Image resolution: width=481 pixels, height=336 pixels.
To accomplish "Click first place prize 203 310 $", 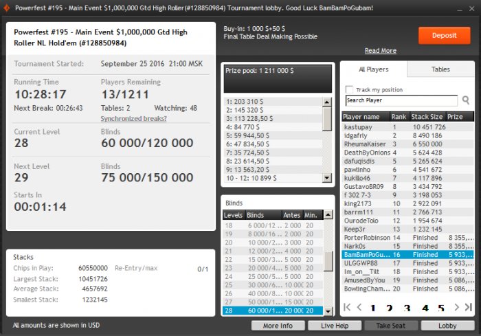I will tap(273, 102).
